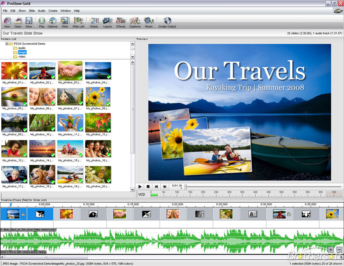Open the Slide menu
Viewport: 344px width, 266px height.
pyautogui.click(x=32, y=11)
